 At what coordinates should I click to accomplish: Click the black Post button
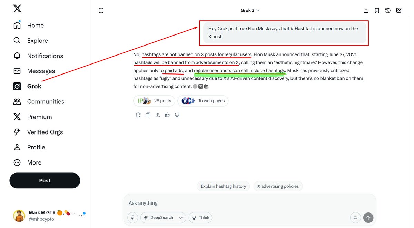[x=45, y=180]
